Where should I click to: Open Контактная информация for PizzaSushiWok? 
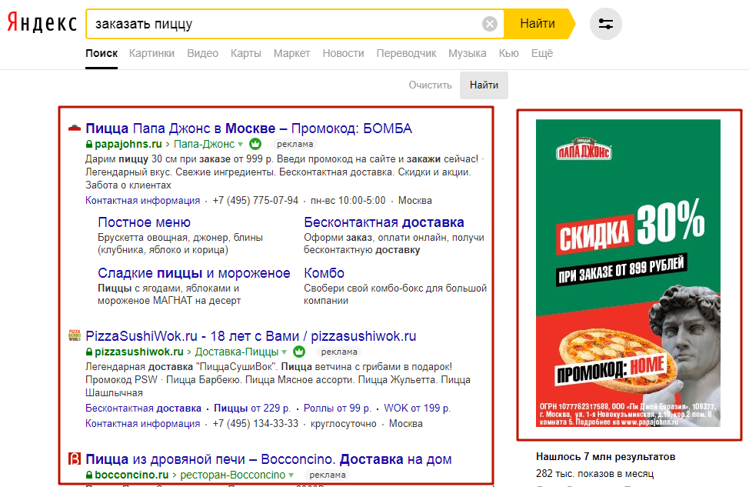click(143, 424)
